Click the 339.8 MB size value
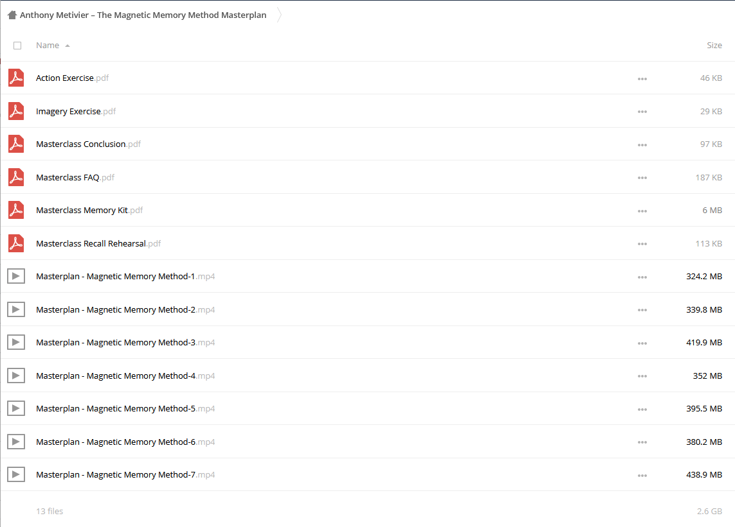The height and width of the screenshot is (527, 735). pyautogui.click(x=704, y=309)
